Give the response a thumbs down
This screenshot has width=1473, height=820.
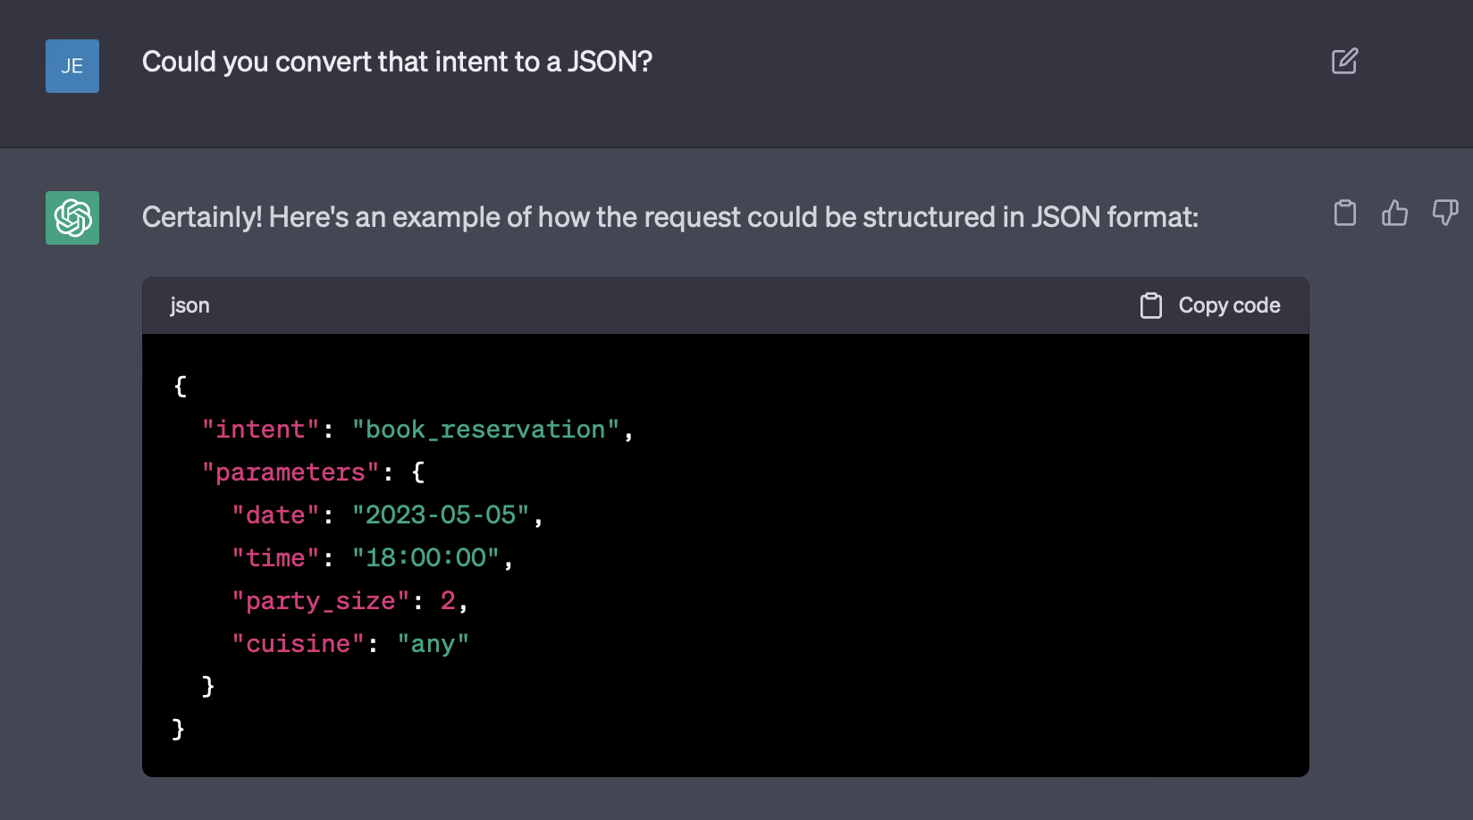[1444, 213]
